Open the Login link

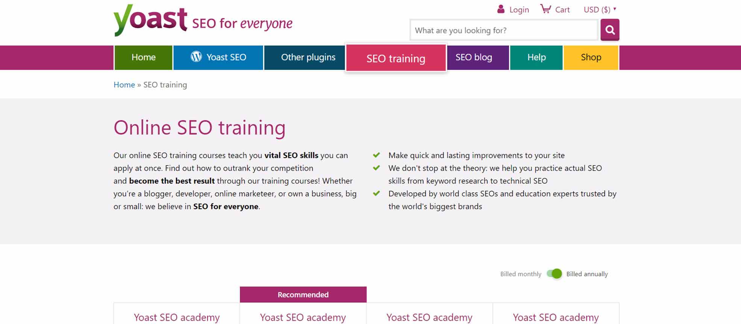519,9
